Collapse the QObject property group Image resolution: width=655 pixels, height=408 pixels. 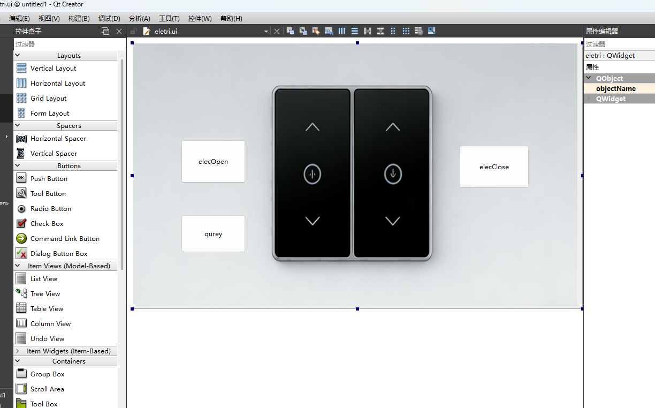589,79
